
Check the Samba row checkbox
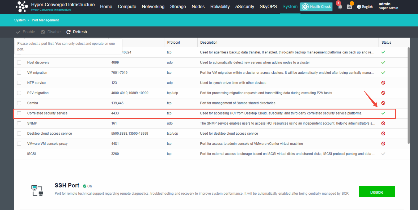coord(19,103)
